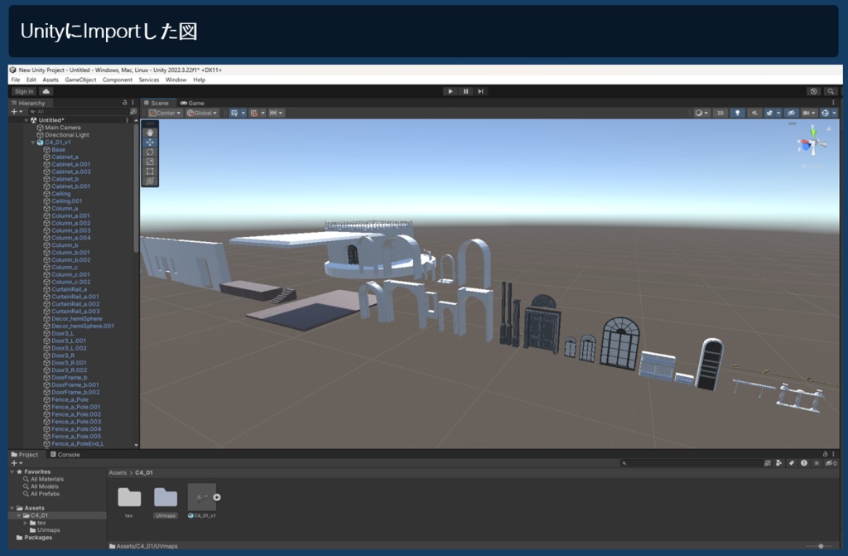
Task: Adjust the Project icon size slider
Action: (x=821, y=546)
